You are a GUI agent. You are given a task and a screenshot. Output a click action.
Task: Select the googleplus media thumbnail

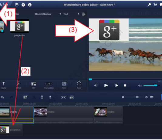pyautogui.click(x=19, y=26)
